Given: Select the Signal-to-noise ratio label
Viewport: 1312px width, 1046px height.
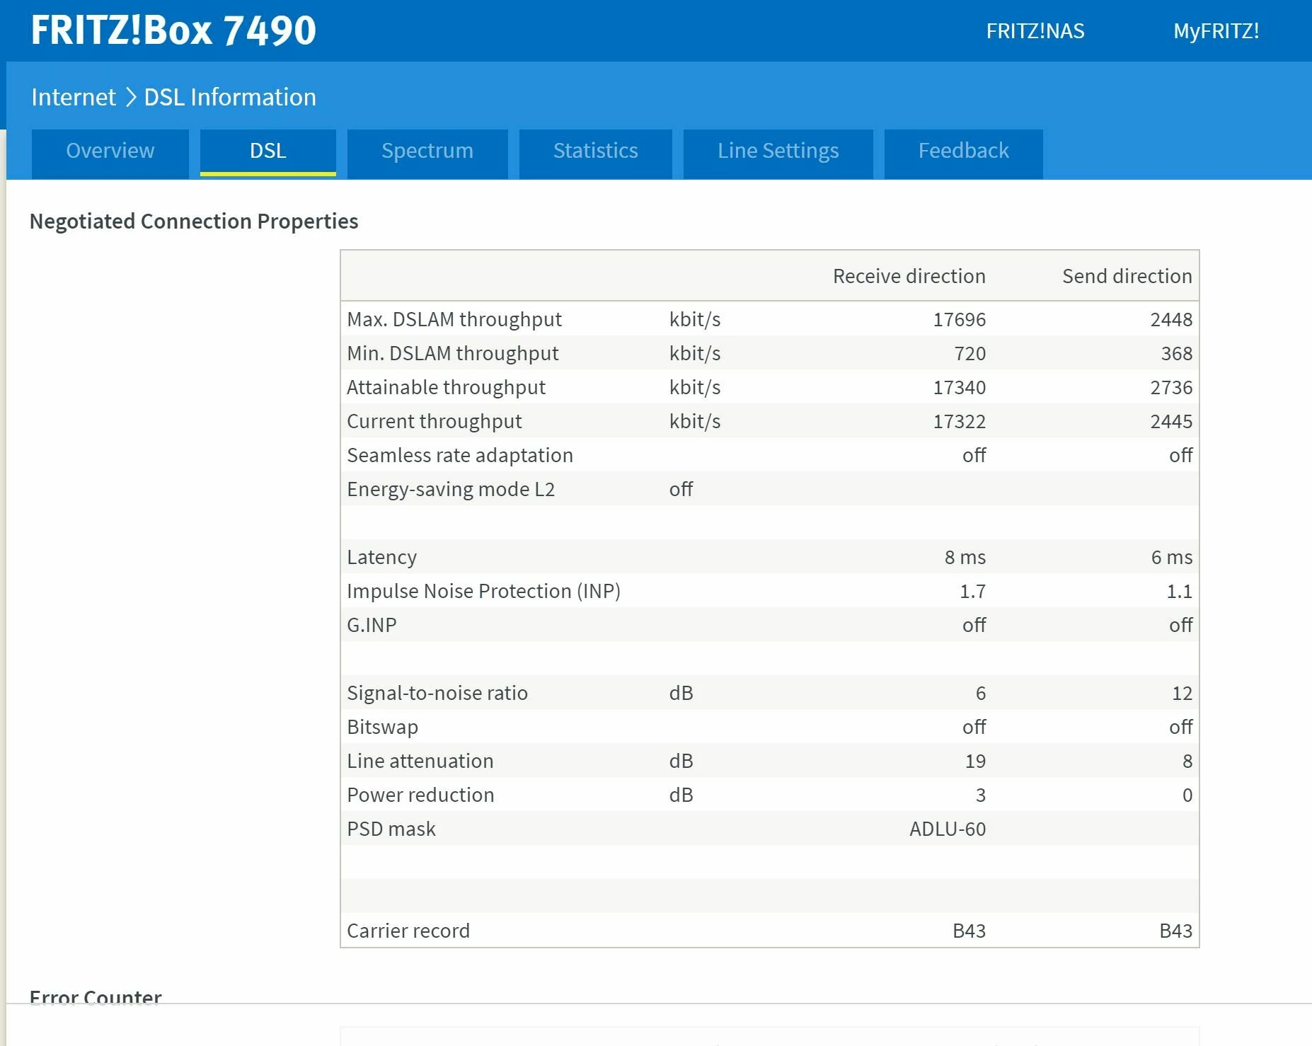Looking at the screenshot, I should click(x=437, y=693).
